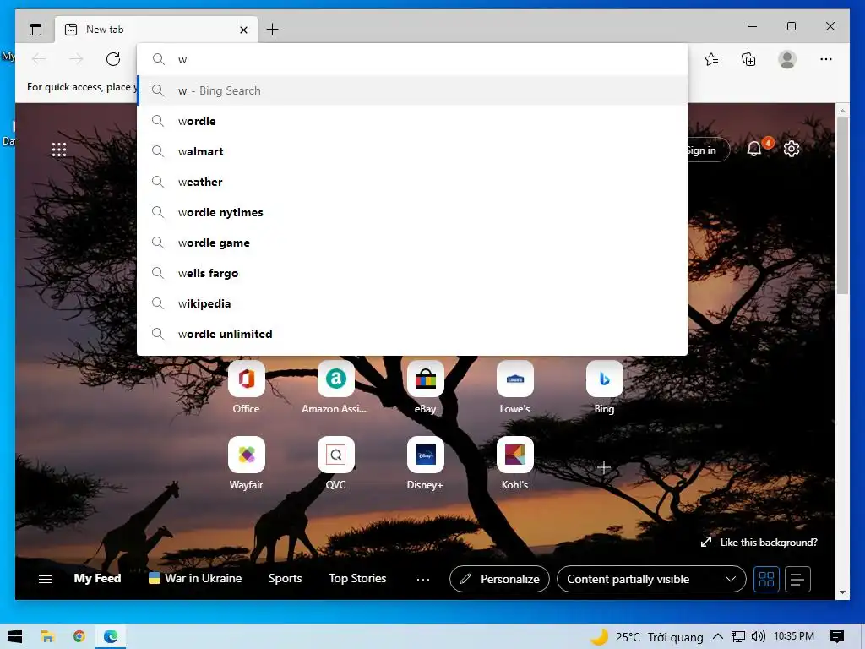Click the Refresh page icon
865x649 pixels.
tap(113, 59)
